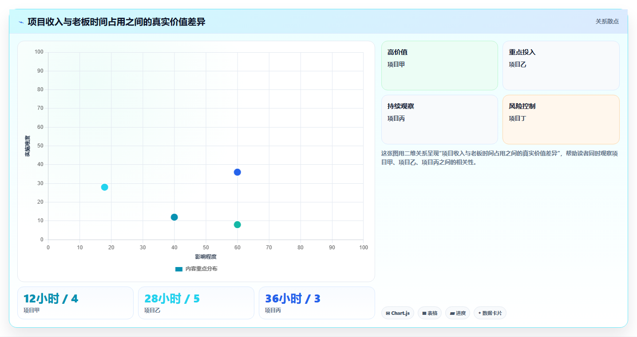Click the 进度 tag chip
Viewport: 637px width, 337px height.
[458, 313]
